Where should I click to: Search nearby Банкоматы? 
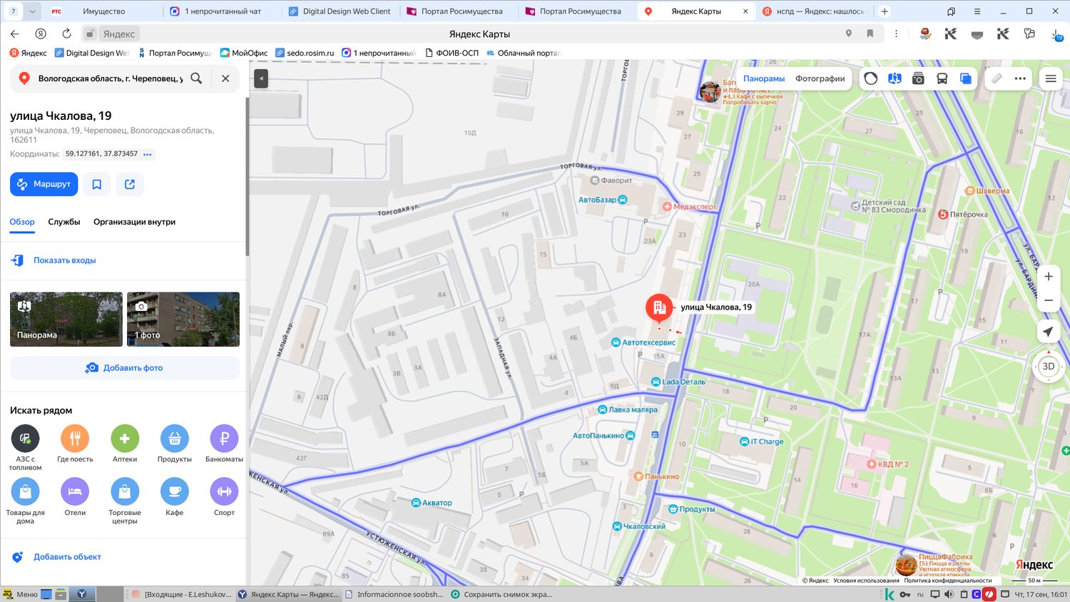[224, 439]
